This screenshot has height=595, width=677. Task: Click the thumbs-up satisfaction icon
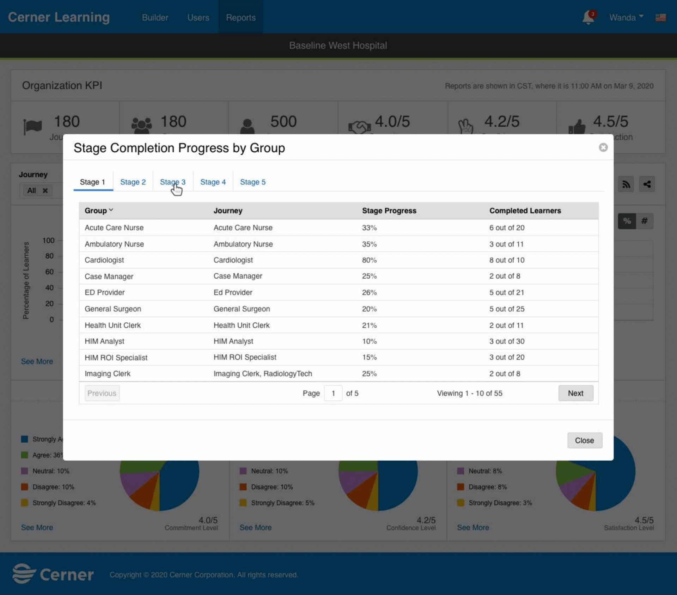pyautogui.click(x=577, y=126)
